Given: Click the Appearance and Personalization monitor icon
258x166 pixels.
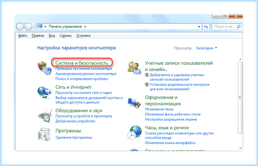Looking at the screenshot, I should [x=135, y=103].
